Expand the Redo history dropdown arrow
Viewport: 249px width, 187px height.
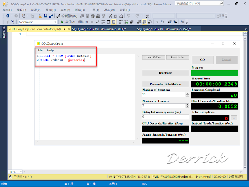click(x=141, y=16)
